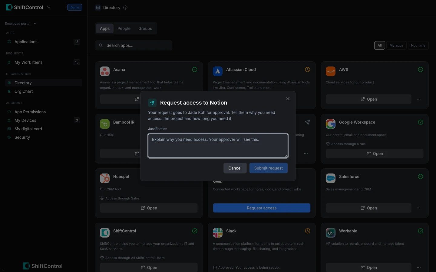Click the BambooHR app icon

pyautogui.click(x=105, y=124)
